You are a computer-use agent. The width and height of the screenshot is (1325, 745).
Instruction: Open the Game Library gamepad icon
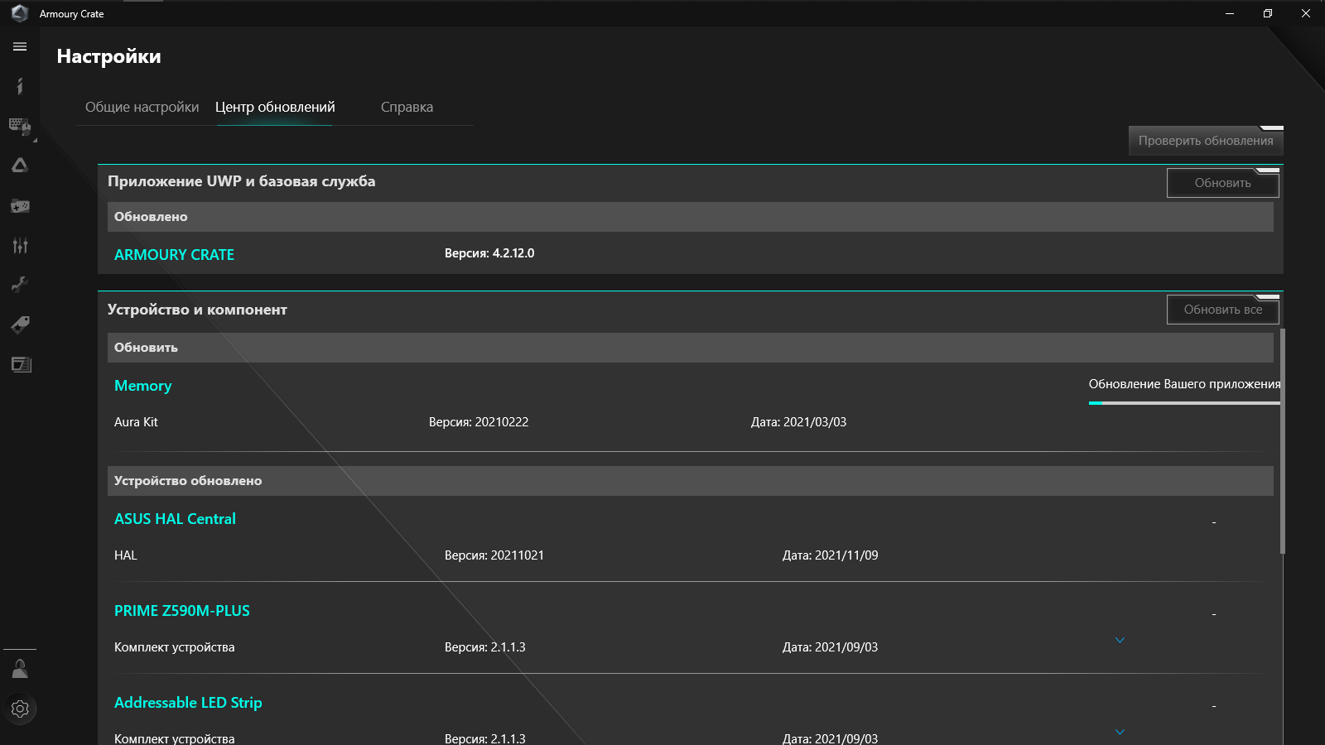click(x=20, y=205)
